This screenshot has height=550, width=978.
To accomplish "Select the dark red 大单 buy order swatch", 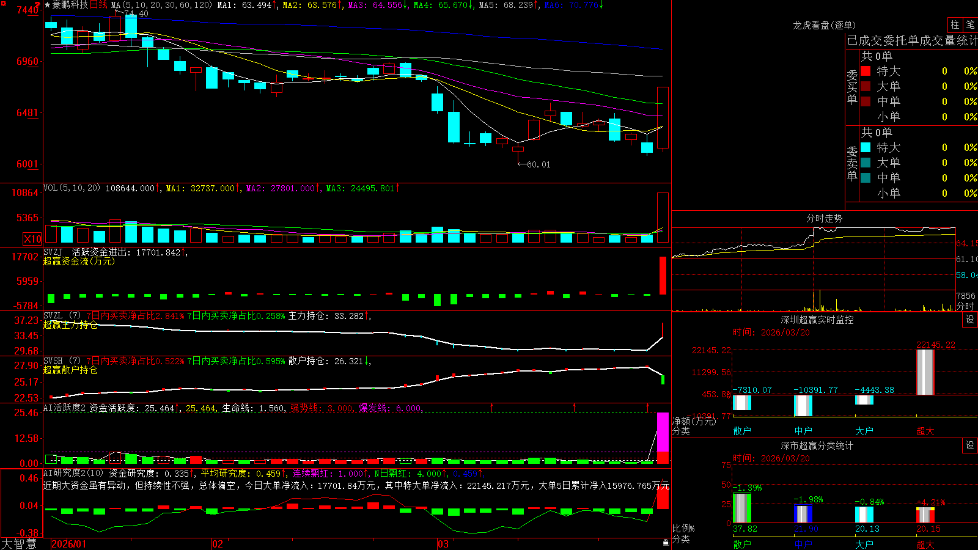I will (x=866, y=86).
